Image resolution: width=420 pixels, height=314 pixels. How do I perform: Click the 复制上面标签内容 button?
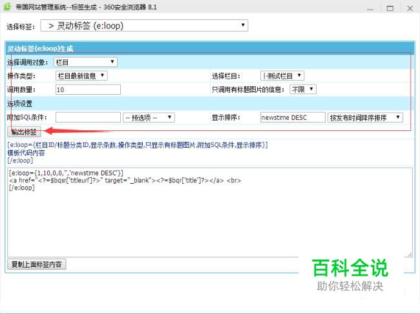pos(36,264)
